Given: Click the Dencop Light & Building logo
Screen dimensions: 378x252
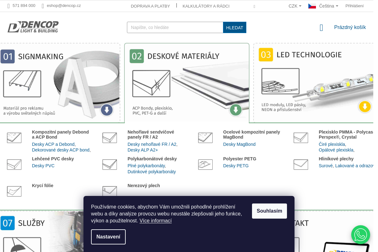Looking at the screenshot, I should coord(33,27).
